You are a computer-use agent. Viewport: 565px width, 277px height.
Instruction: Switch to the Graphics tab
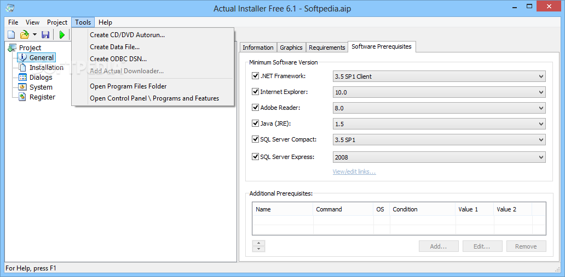point(291,48)
